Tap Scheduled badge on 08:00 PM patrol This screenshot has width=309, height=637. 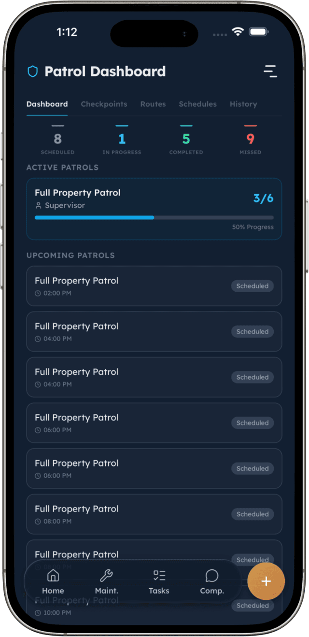tap(252, 514)
